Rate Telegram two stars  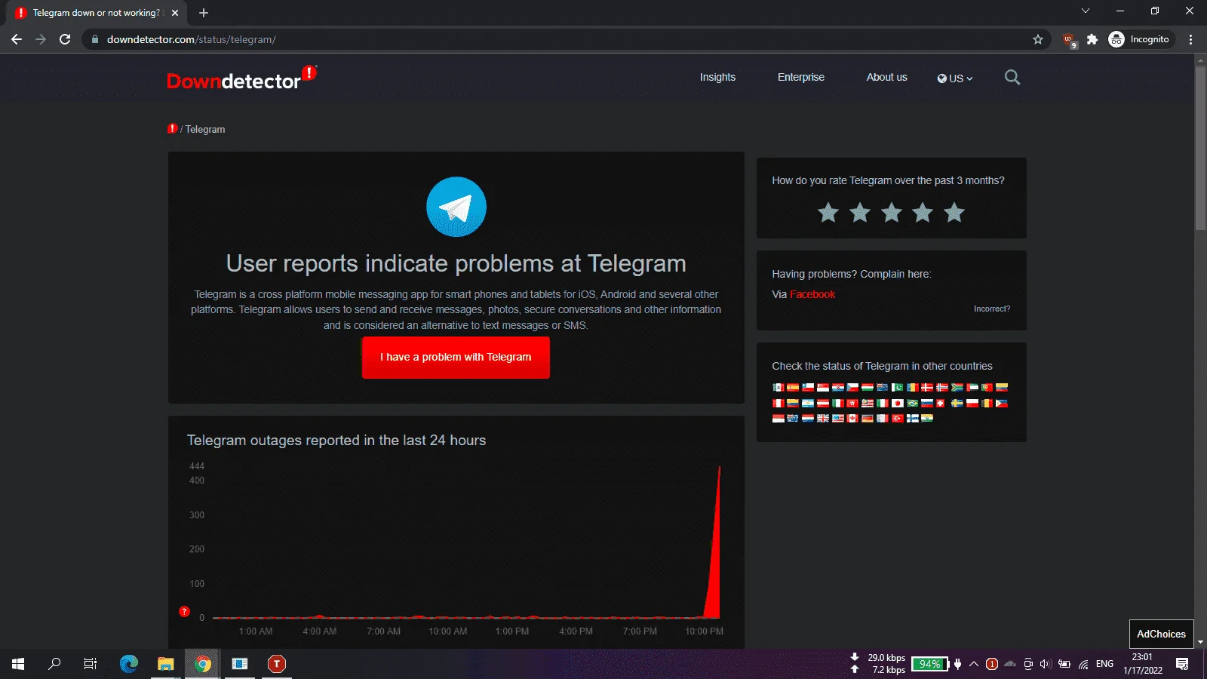click(x=860, y=213)
